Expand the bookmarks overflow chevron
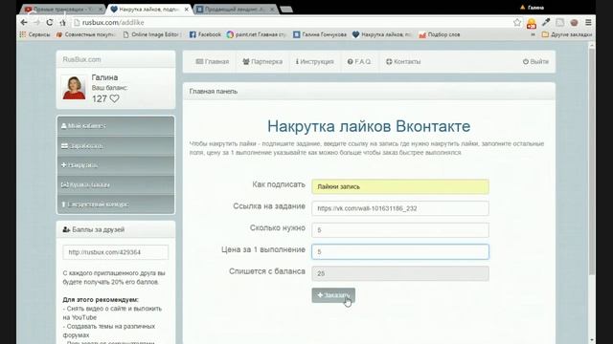 click(x=533, y=34)
